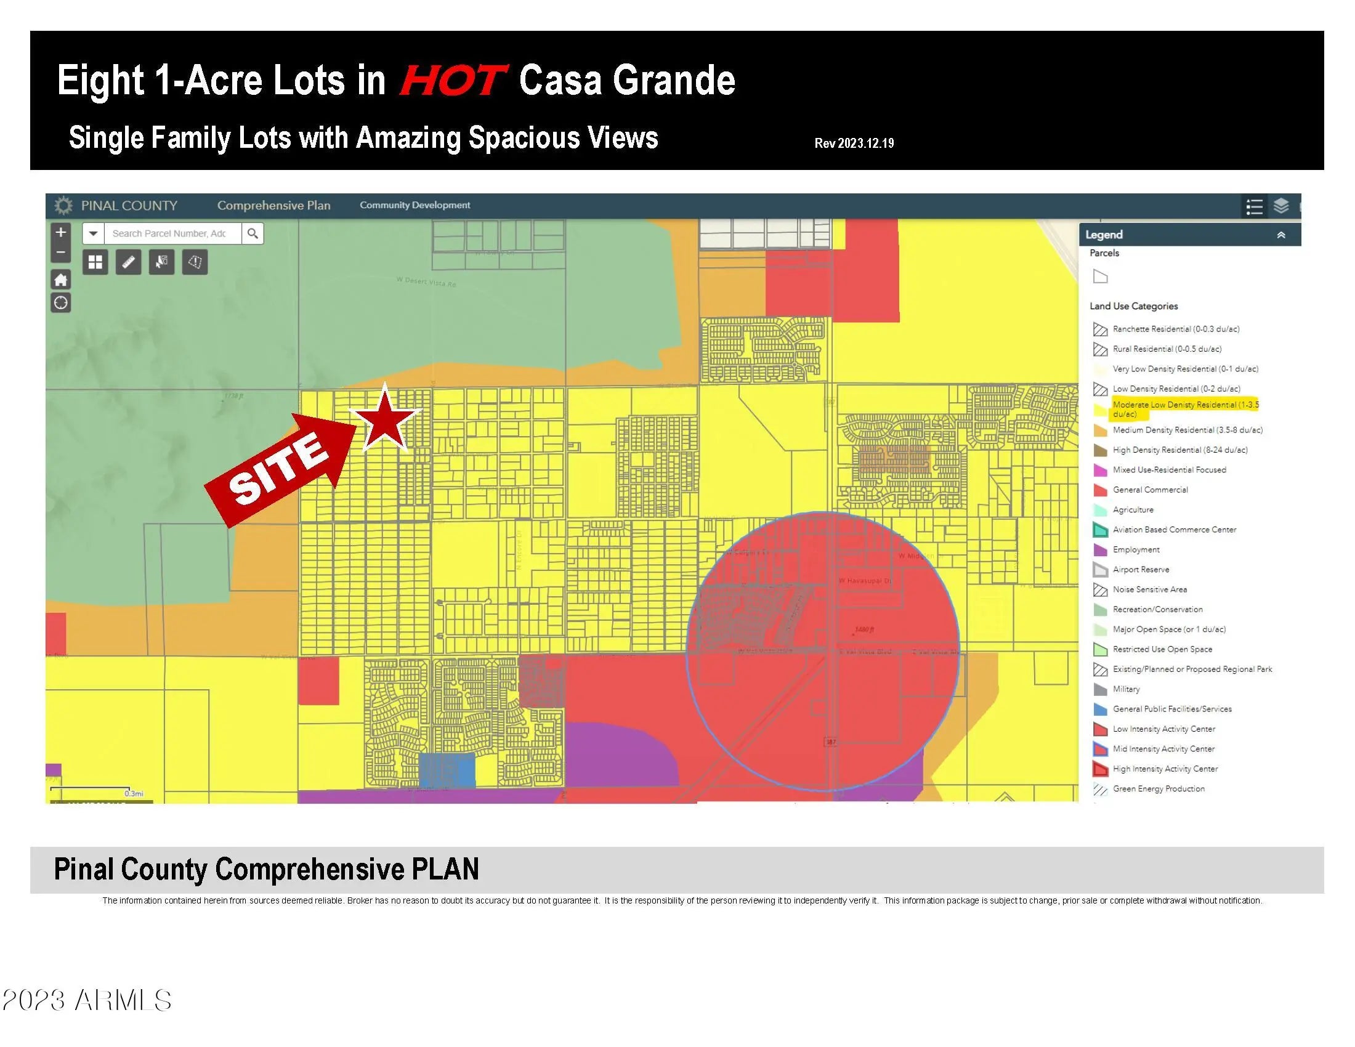Click the parcel warning report icon
The image size is (1355, 1047).
pos(195,262)
